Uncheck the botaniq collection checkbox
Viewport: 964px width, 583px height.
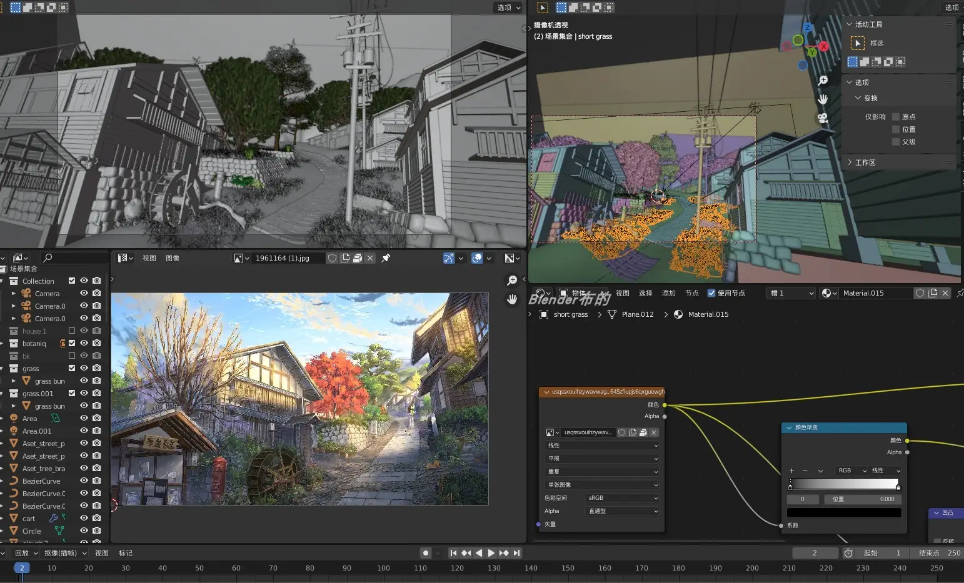point(72,344)
